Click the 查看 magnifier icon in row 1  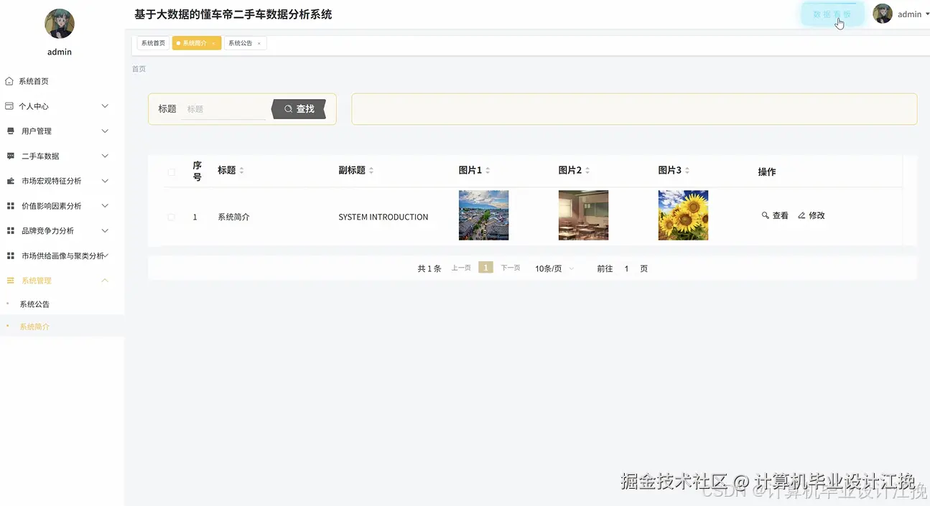(766, 215)
